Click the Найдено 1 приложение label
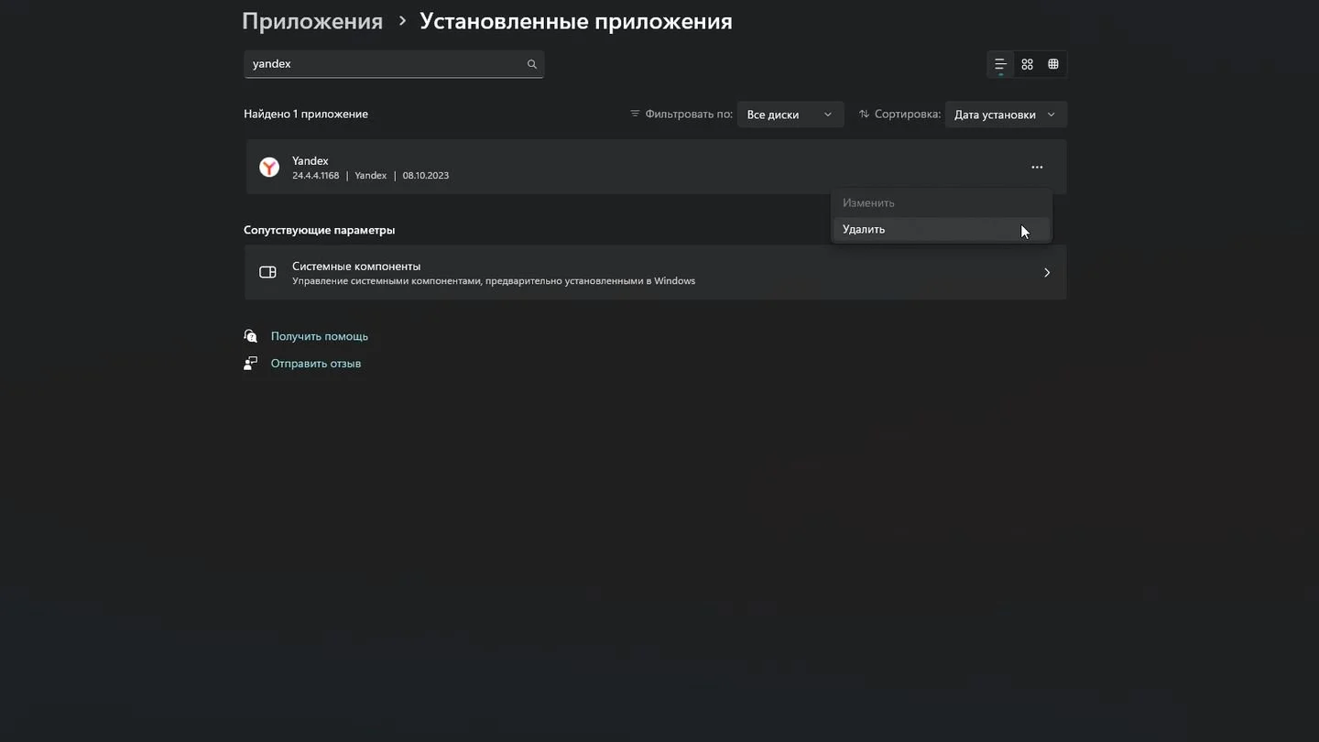Screen dimensions: 1319x742 [306, 114]
